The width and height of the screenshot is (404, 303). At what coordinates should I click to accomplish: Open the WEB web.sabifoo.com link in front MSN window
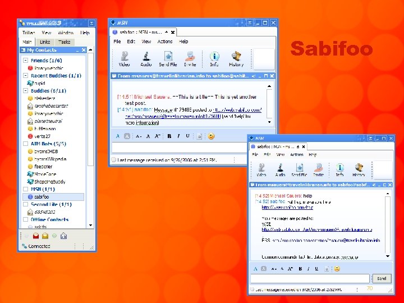click(x=316, y=229)
